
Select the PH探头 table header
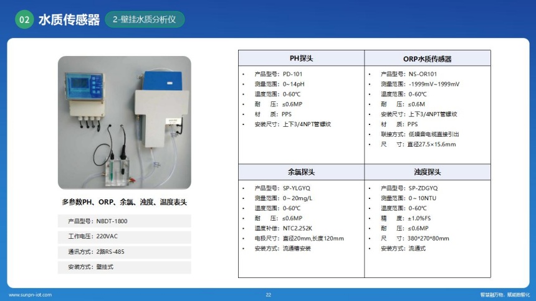[x=301, y=58]
